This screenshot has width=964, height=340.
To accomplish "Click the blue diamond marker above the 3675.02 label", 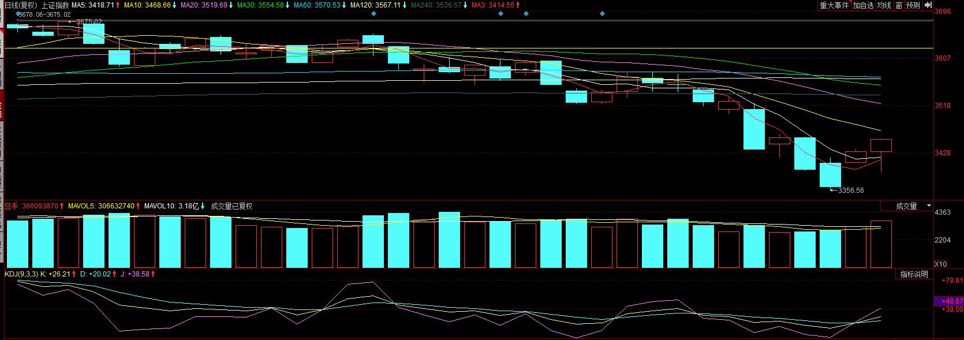I will [x=17, y=13].
